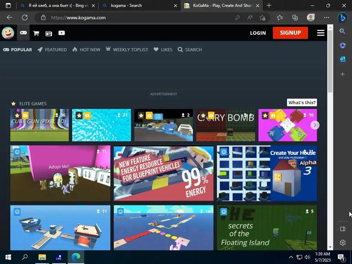Select the POPULAR games tab
Screen dimensions: 352x264
click(x=18, y=49)
